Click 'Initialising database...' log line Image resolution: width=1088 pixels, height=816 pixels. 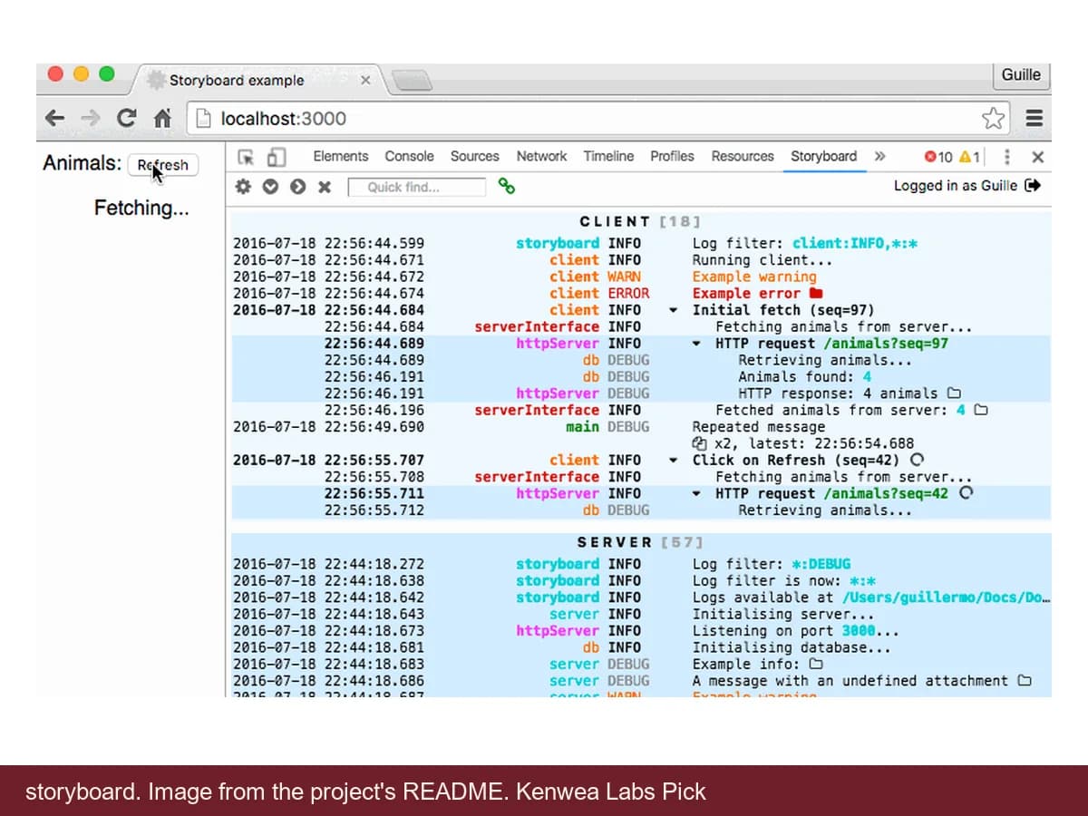click(x=792, y=647)
